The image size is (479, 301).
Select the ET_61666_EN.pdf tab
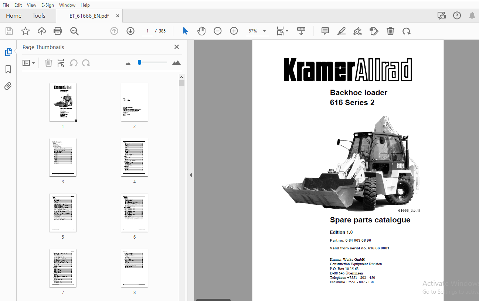89,16
